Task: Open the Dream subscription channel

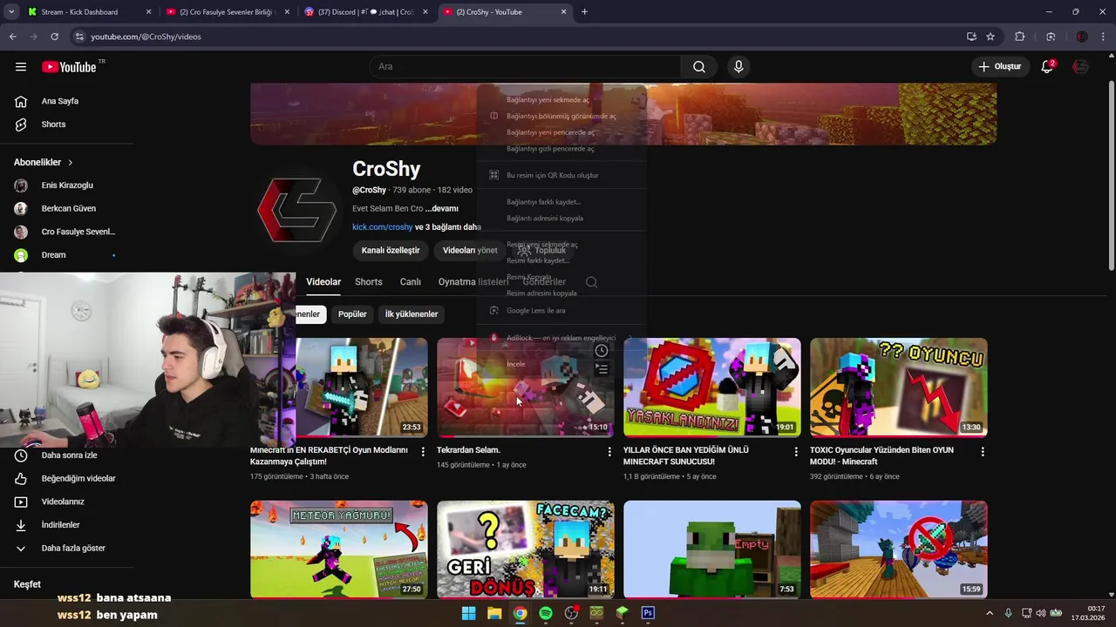Action: pos(53,255)
